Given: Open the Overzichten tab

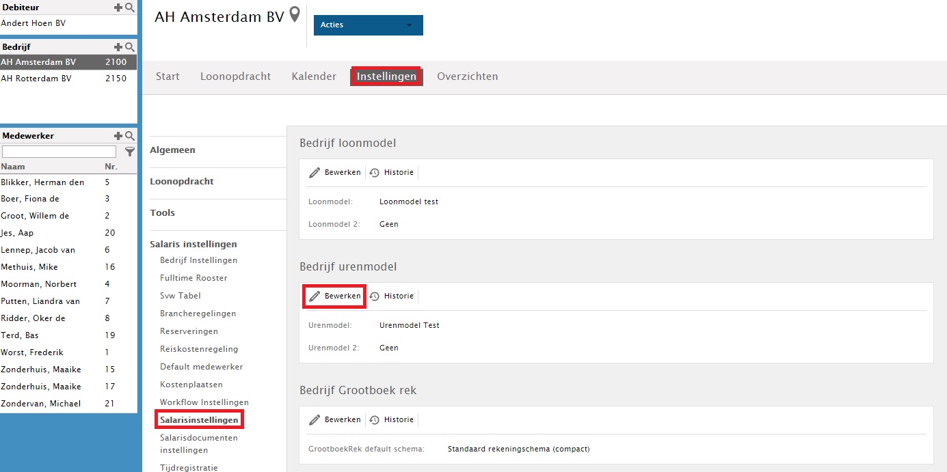Looking at the screenshot, I should pos(468,77).
